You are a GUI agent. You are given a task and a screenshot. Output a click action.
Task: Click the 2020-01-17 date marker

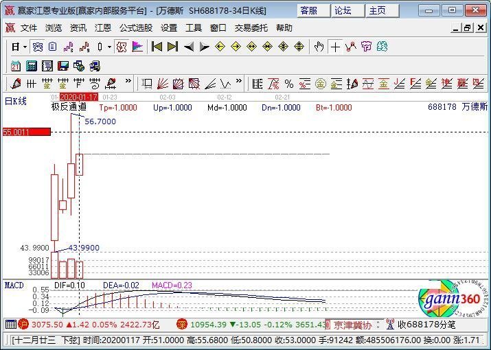(78, 97)
